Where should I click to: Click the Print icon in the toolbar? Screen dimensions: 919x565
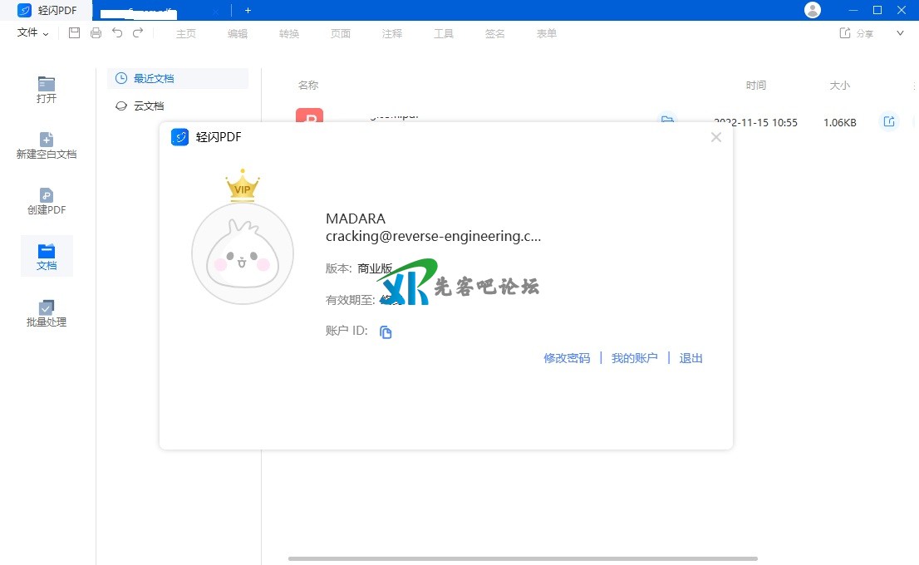[x=96, y=33]
